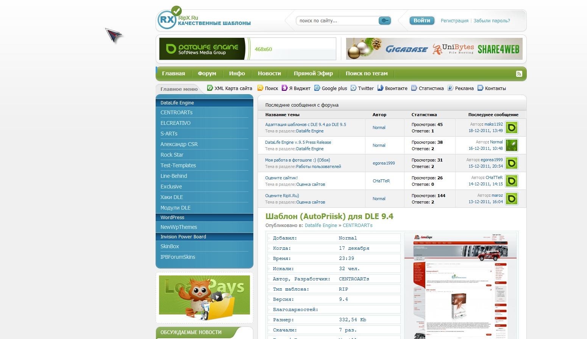This screenshot has width=587, height=339.
Task: Open author CHaTTeR in Автор column
Action: [x=381, y=181]
